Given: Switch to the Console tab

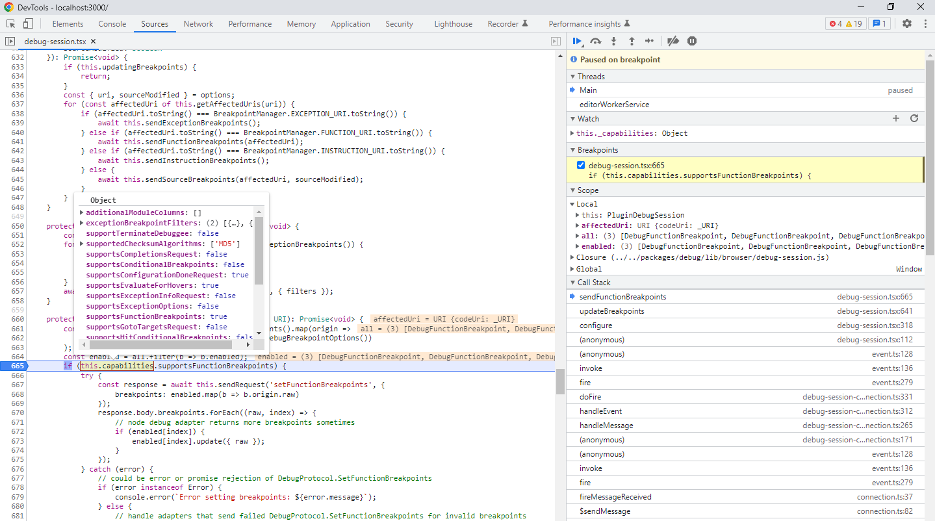Looking at the screenshot, I should (x=112, y=23).
